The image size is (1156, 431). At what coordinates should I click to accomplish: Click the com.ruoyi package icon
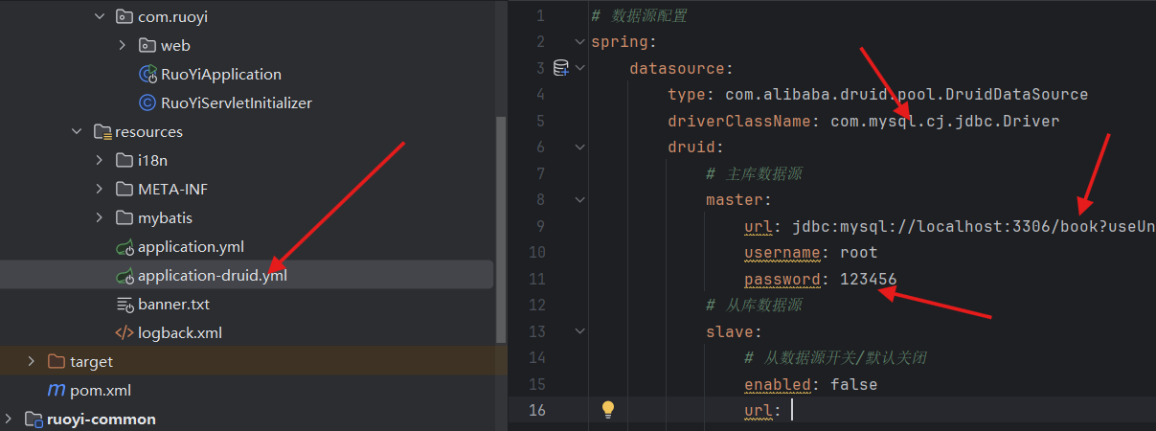click(124, 16)
